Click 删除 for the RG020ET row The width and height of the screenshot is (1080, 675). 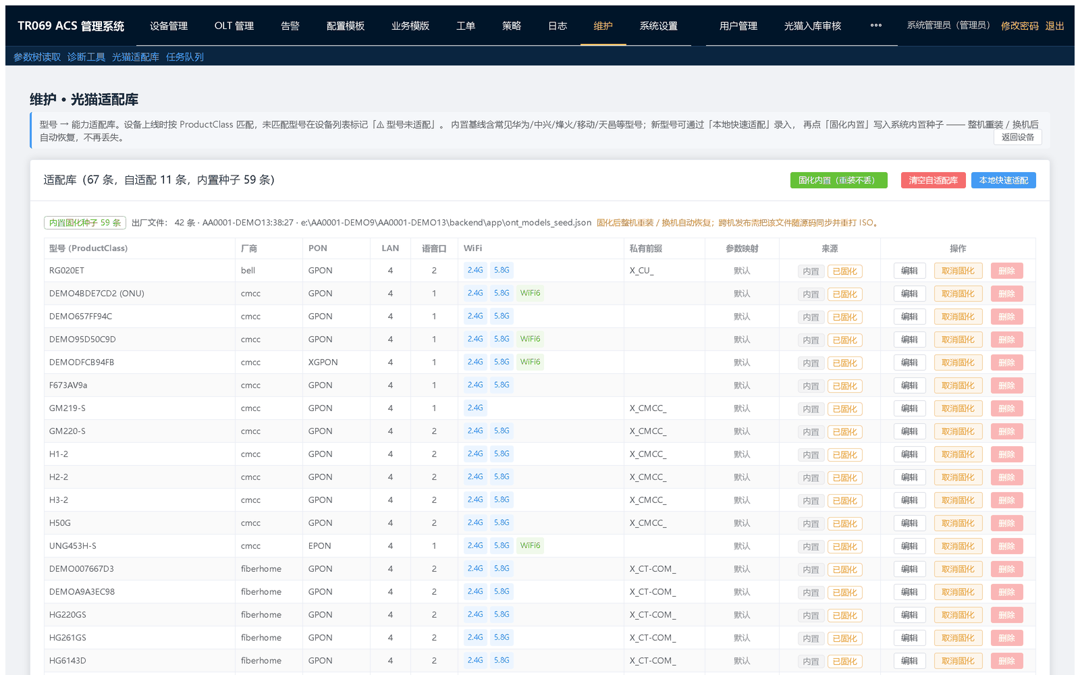pyautogui.click(x=1007, y=271)
